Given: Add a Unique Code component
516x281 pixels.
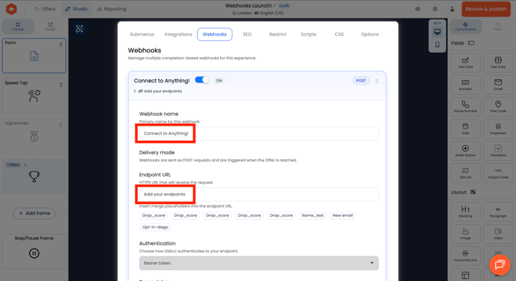Looking at the screenshot, I should [498, 172].
